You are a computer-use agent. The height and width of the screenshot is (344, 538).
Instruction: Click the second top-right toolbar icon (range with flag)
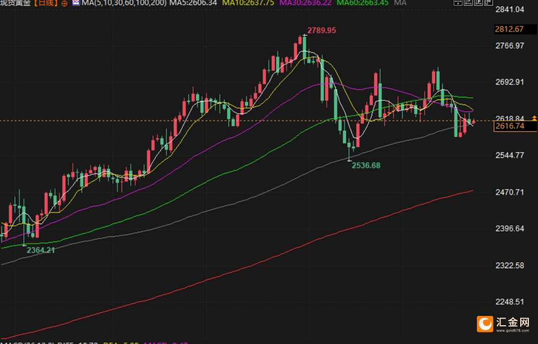point(468,3)
